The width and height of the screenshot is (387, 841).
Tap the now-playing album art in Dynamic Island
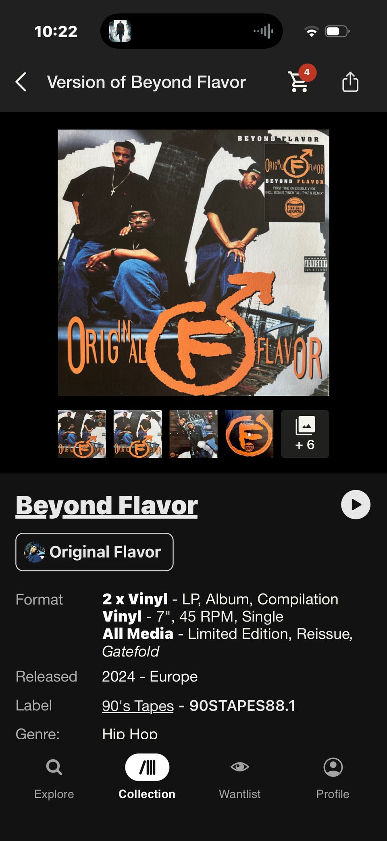tap(120, 31)
